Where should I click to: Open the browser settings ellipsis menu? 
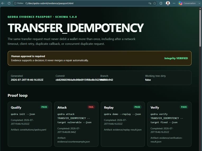pos(174,3)
